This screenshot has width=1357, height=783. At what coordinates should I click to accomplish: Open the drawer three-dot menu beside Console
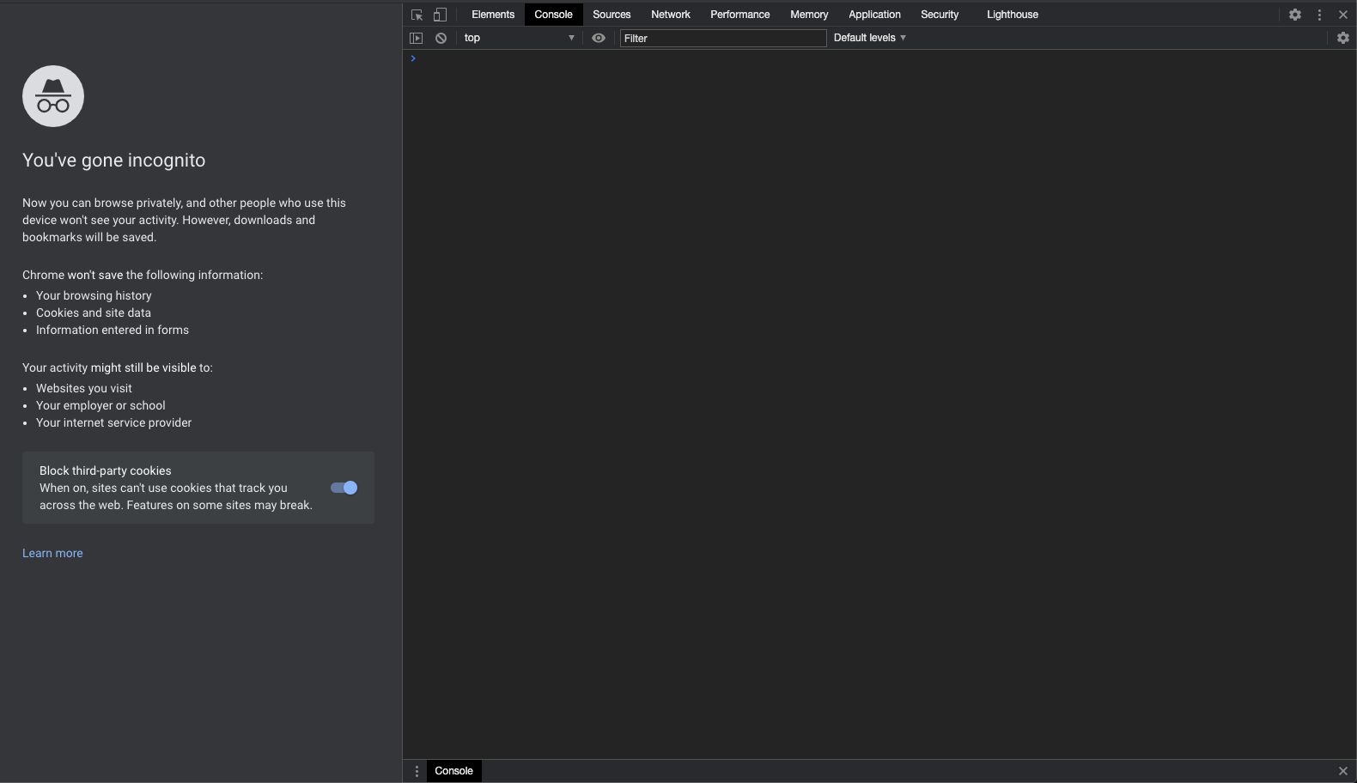point(417,771)
